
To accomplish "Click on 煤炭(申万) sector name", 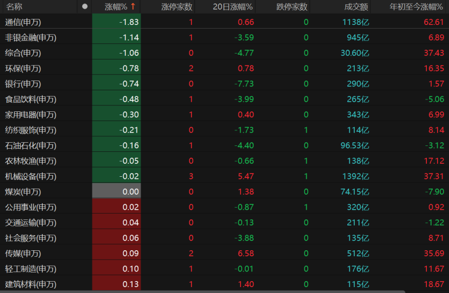I will [23, 192].
